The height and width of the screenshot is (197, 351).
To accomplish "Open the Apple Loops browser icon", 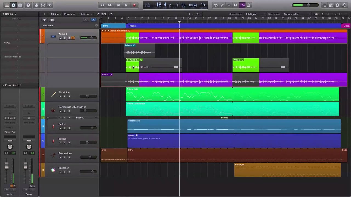I will 338,5.
